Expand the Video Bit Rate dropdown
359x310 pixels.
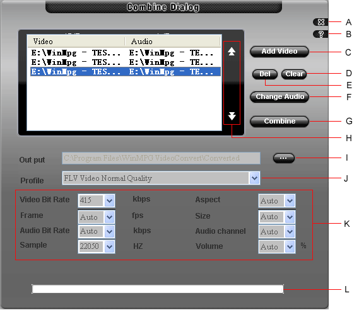pos(109,201)
